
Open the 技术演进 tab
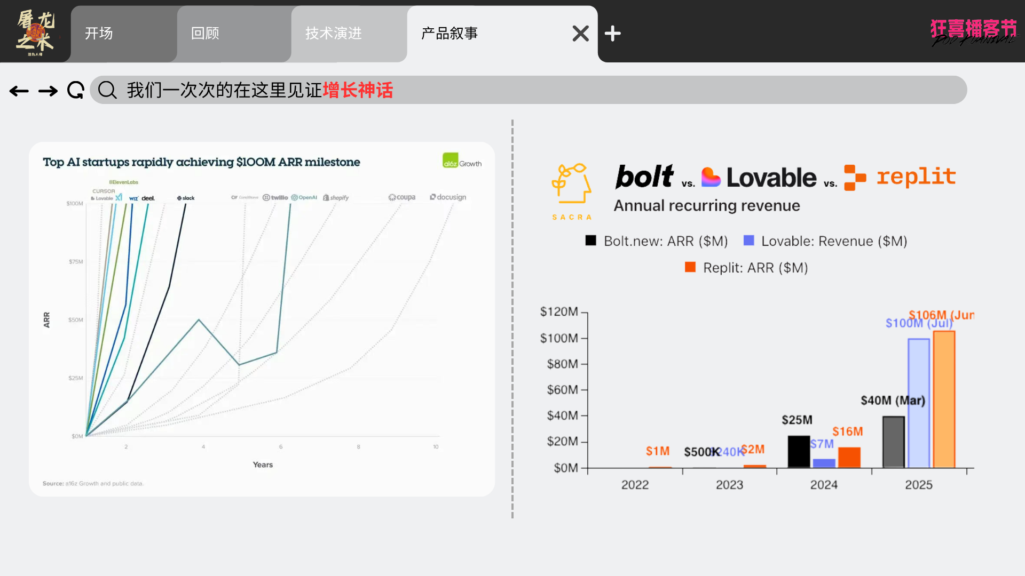pyautogui.click(x=334, y=34)
